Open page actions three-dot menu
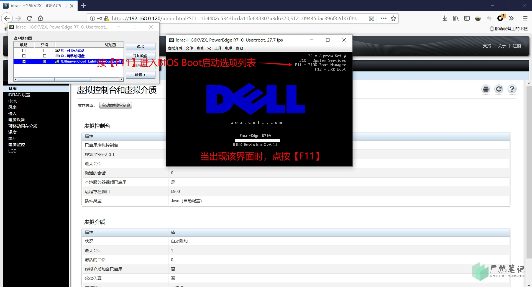 click(x=384, y=18)
